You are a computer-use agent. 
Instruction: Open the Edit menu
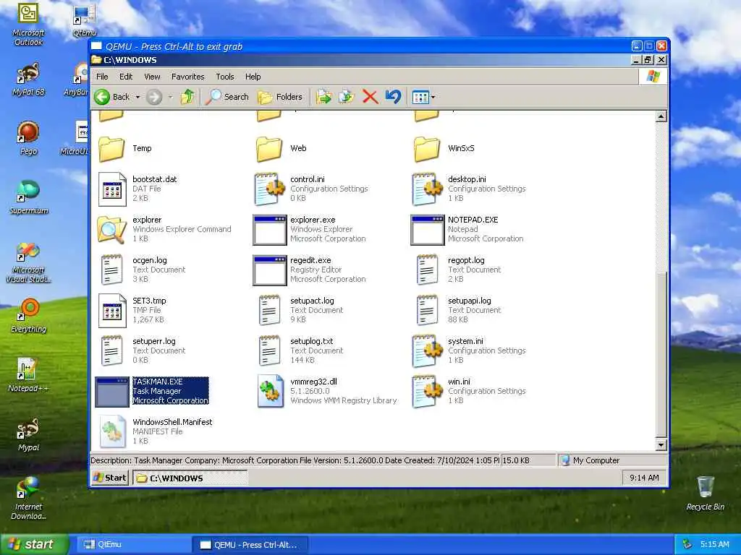click(126, 77)
